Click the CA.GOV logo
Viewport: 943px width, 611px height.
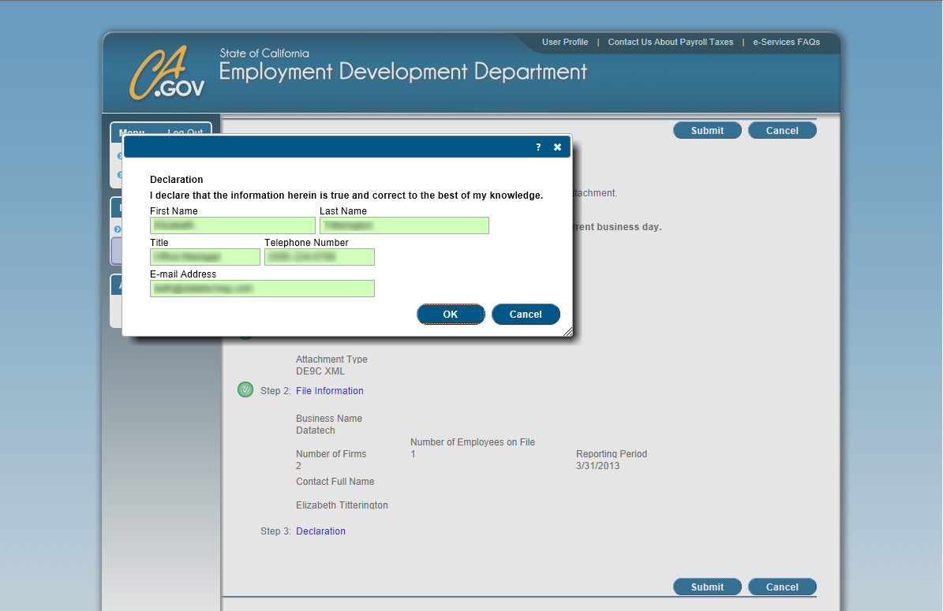click(x=167, y=73)
